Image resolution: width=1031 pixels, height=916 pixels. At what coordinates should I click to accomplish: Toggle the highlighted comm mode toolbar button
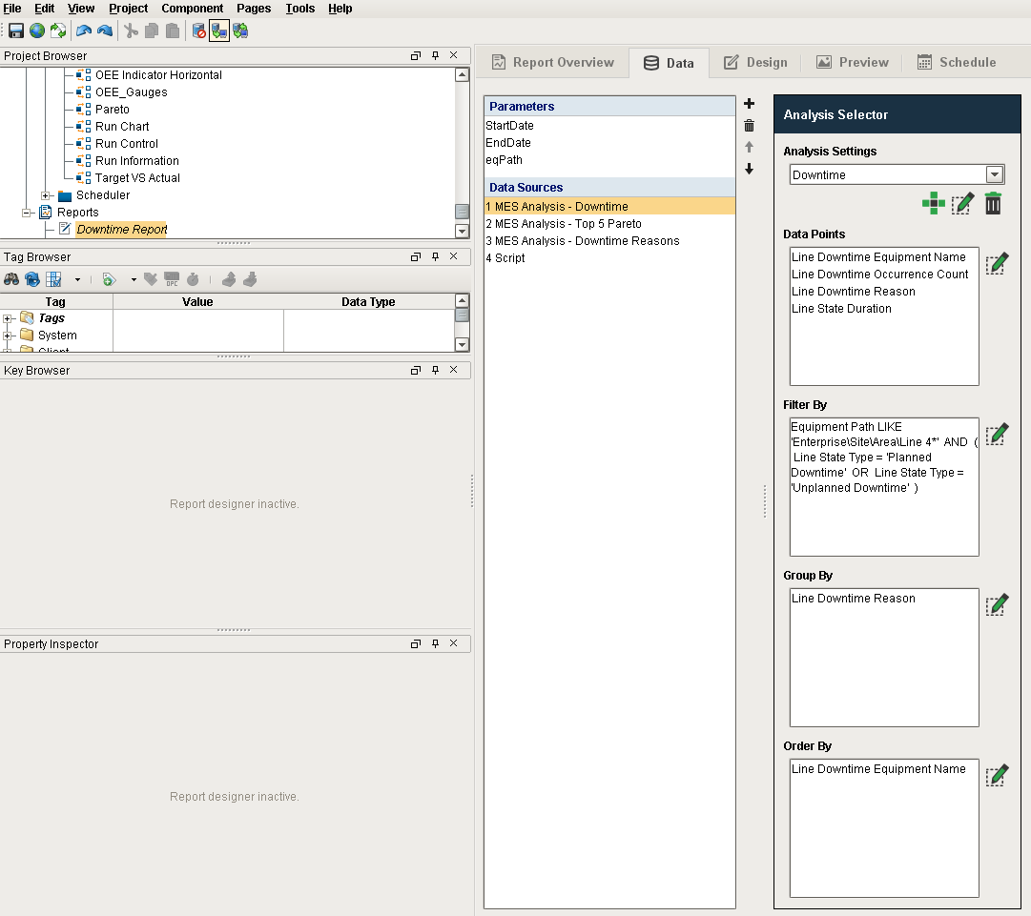pyautogui.click(x=219, y=31)
